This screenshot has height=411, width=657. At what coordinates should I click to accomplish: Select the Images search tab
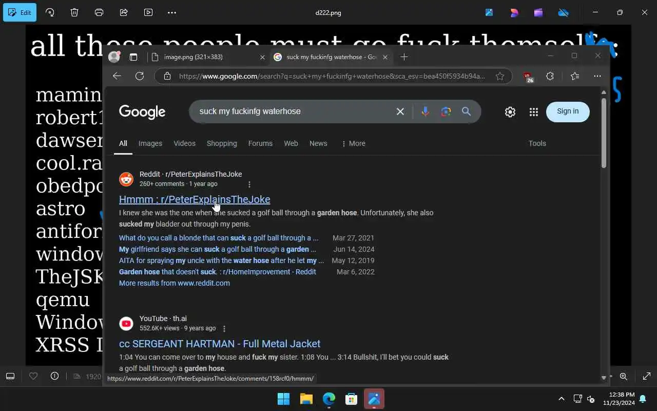pos(150,143)
